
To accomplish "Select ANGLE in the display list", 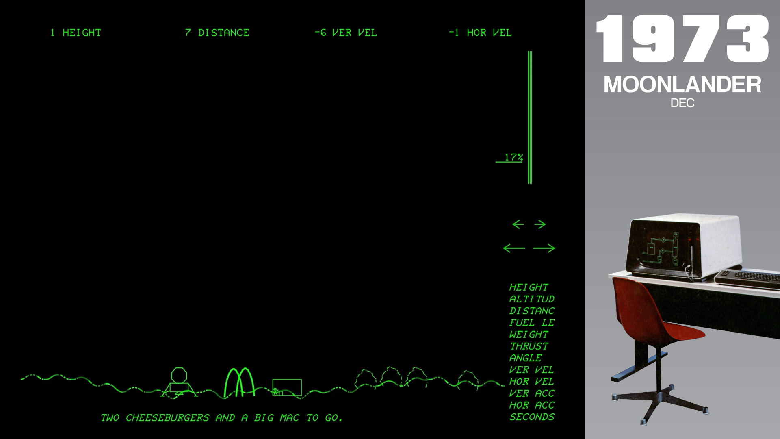I will click(x=525, y=358).
